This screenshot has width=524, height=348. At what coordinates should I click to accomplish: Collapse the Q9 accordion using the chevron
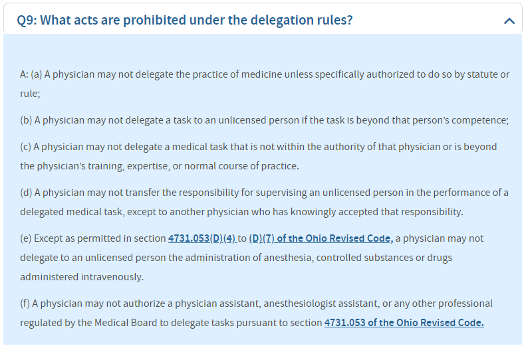click(x=509, y=21)
